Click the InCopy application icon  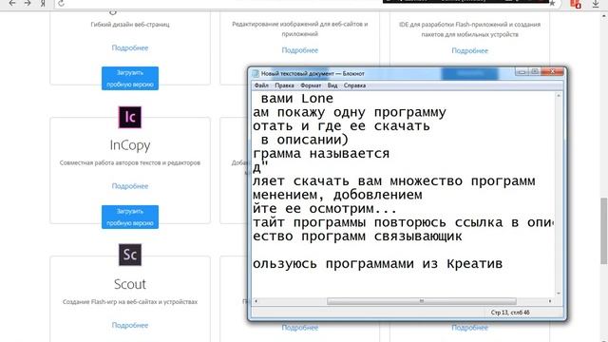click(x=130, y=117)
